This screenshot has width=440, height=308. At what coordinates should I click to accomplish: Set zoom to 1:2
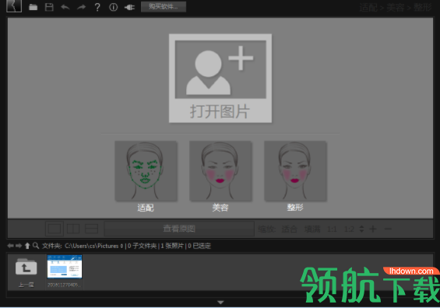[349, 229]
